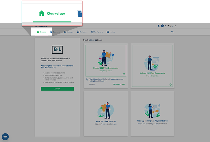Expand the Tom Taxpayer account dropdown
210x142 pixels.
pos(170,26)
